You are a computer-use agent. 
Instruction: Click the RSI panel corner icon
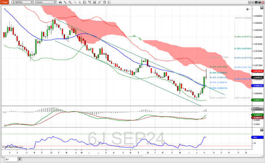tap(262, 130)
